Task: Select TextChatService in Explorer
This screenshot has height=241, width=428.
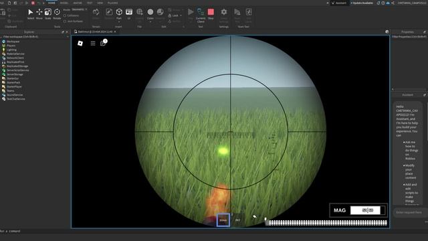Action: click(16, 99)
